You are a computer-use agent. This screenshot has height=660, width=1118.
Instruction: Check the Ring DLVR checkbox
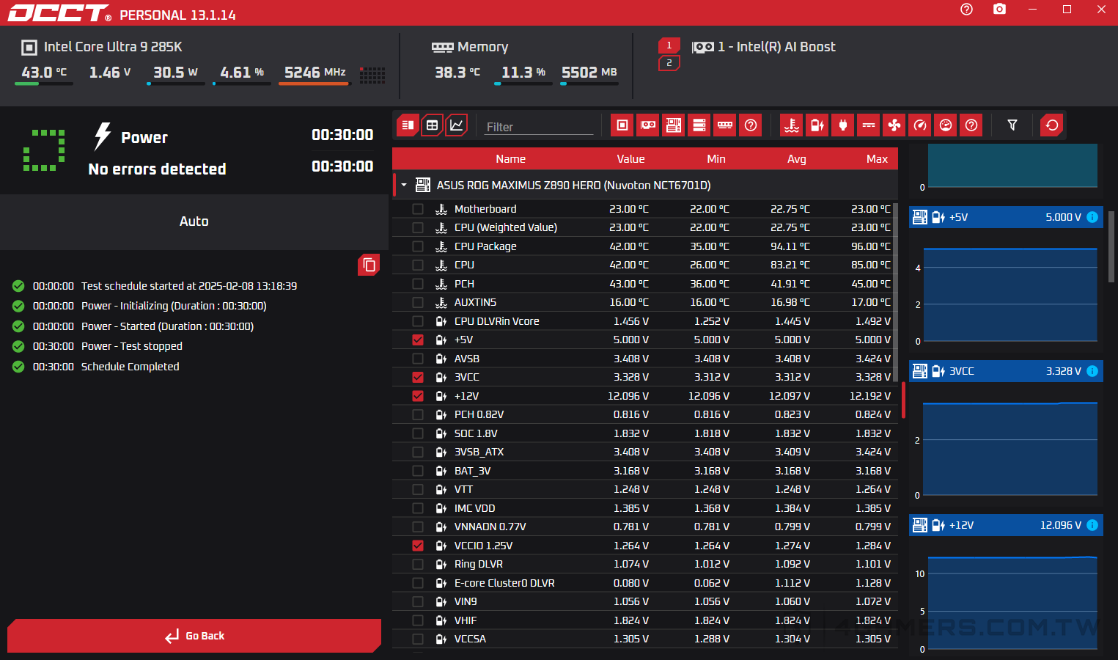(x=418, y=564)
